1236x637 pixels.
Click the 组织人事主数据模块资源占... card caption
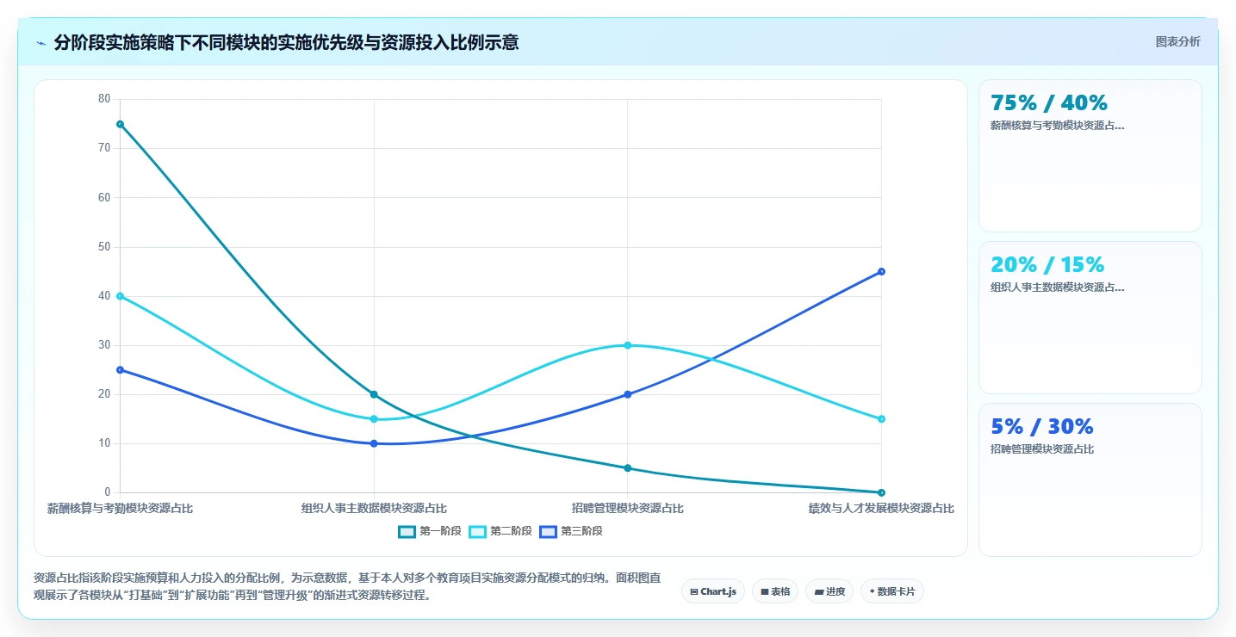(x=1058, y=288)
